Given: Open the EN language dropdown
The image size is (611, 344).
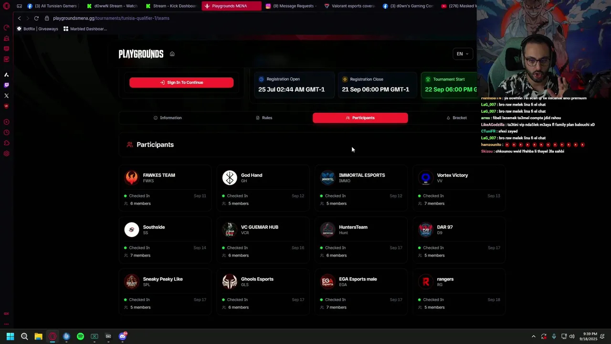Looking at the screenshot, I should [462, 54].
